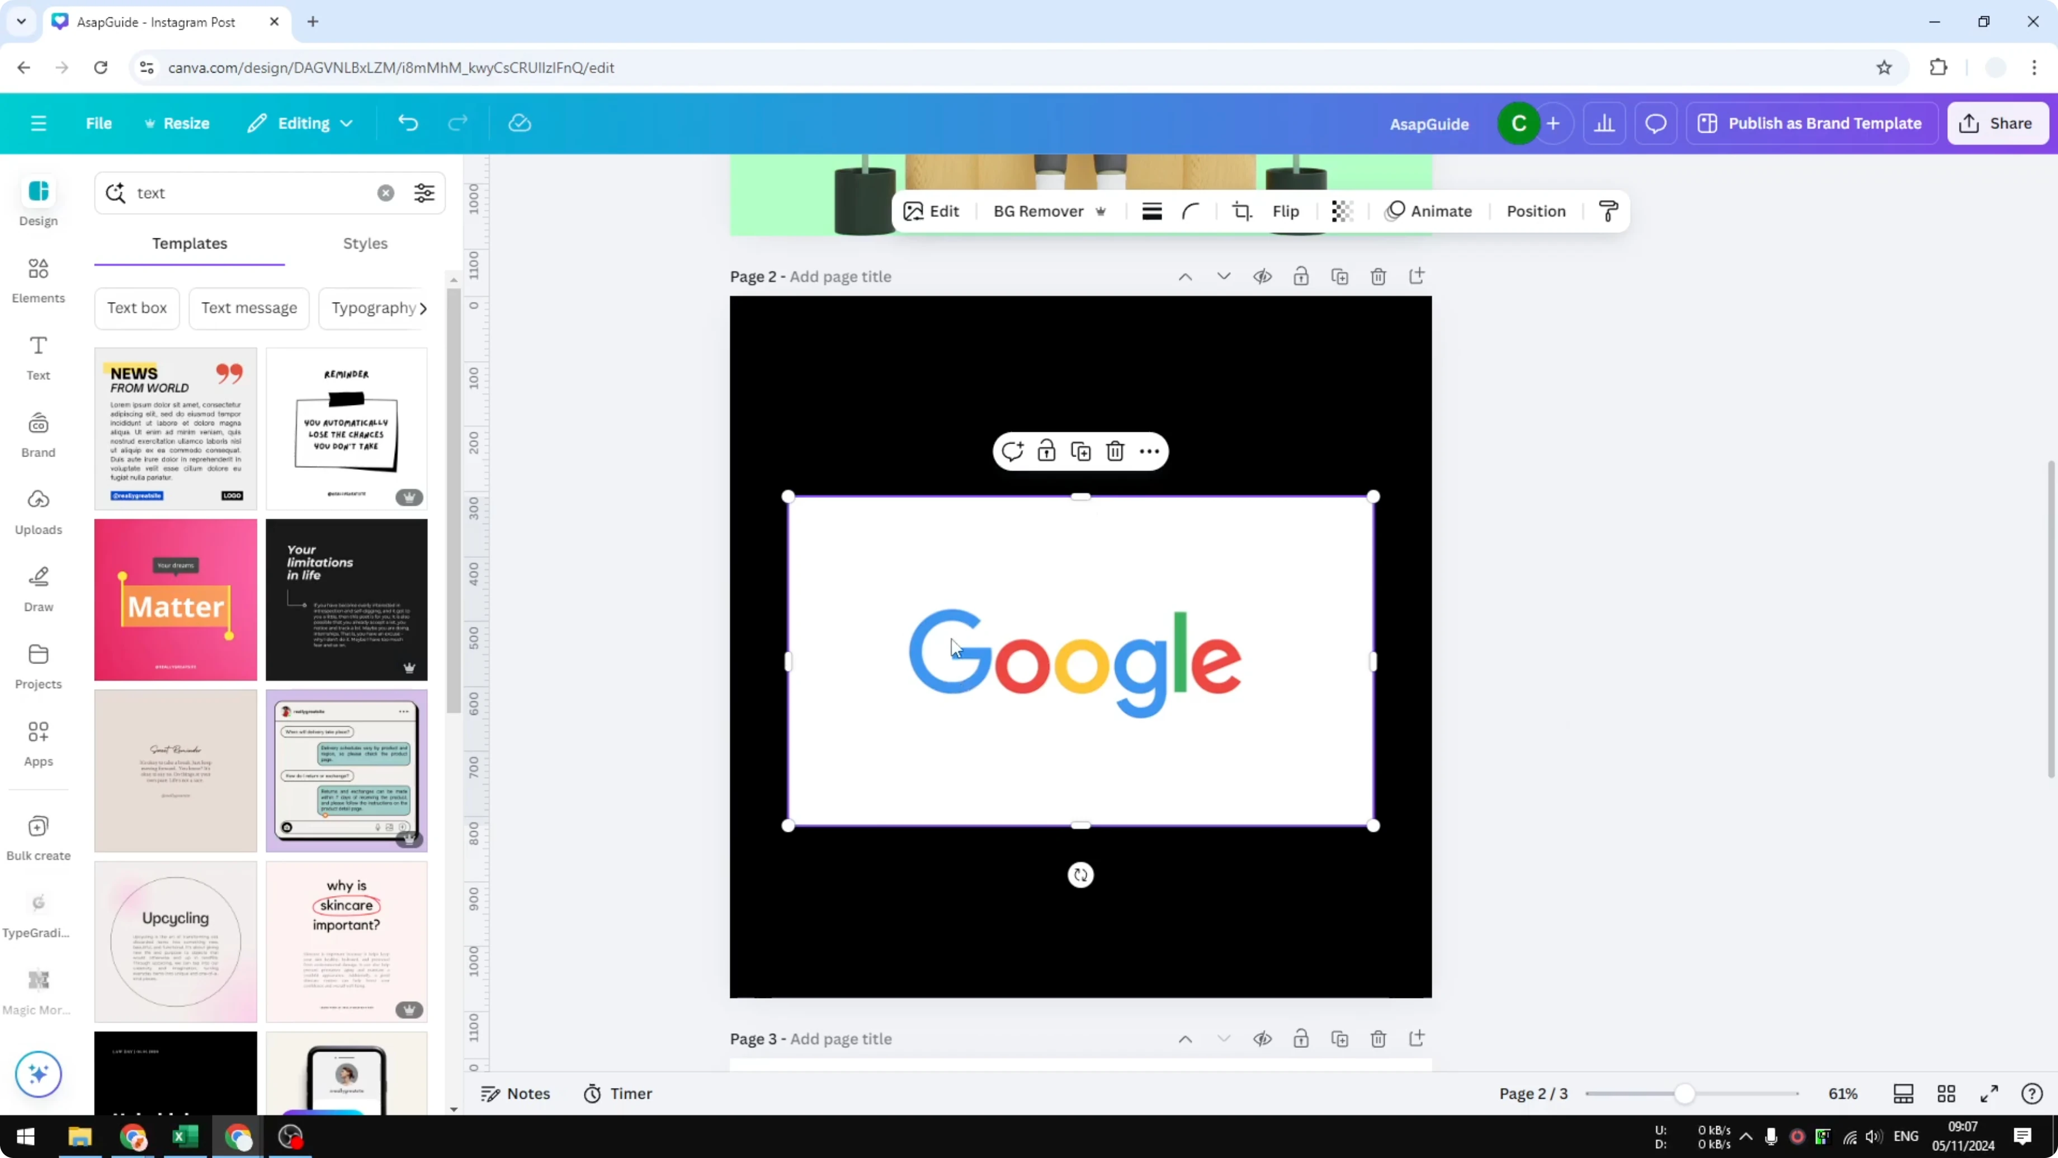Viewport: 2058px width, 1158px height.
Task: Select the crop icon in the image toolbar
Action: (1242, 210)
